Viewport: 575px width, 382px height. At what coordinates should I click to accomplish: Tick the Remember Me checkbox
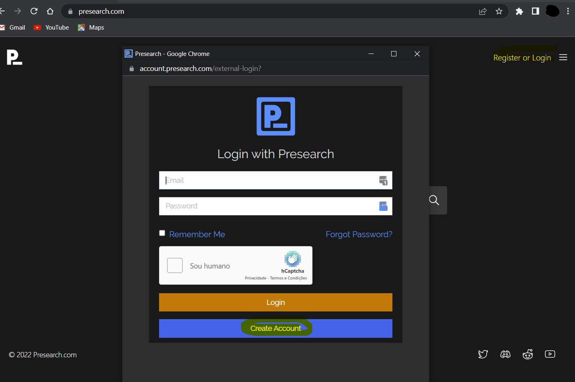162,233
